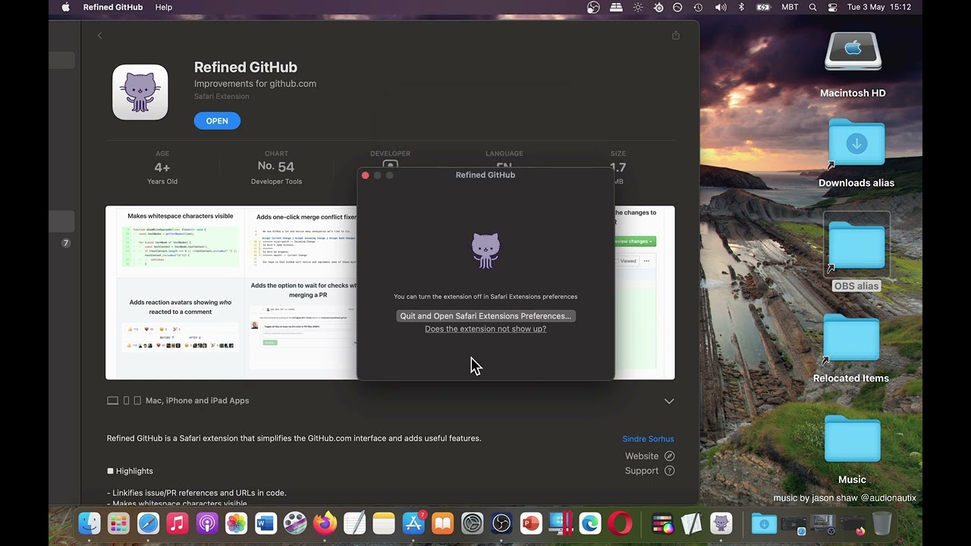Open PowerPoint from the Dock
The image size is (971, 546).
click(531, 523)
